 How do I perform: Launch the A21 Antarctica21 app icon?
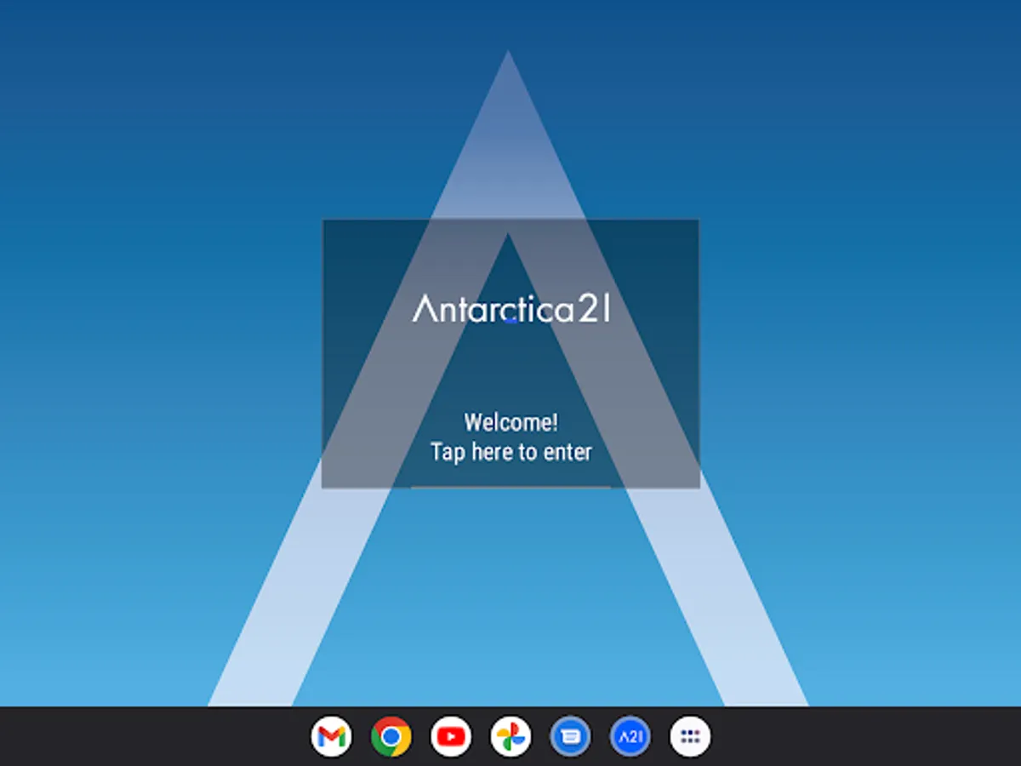(x=630, y=736)
